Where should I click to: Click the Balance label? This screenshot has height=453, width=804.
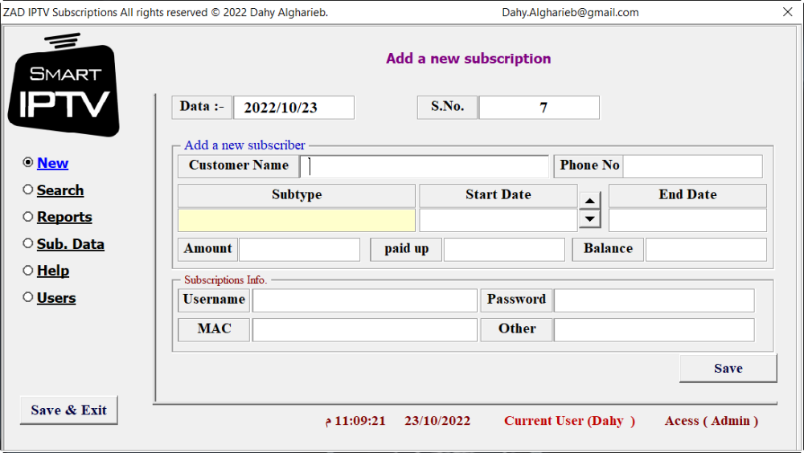[x=608, y=249]
